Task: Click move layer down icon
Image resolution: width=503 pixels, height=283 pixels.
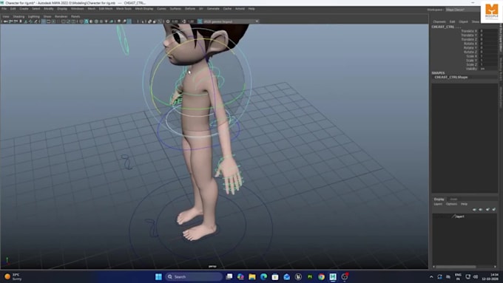Action: (481, 209)
